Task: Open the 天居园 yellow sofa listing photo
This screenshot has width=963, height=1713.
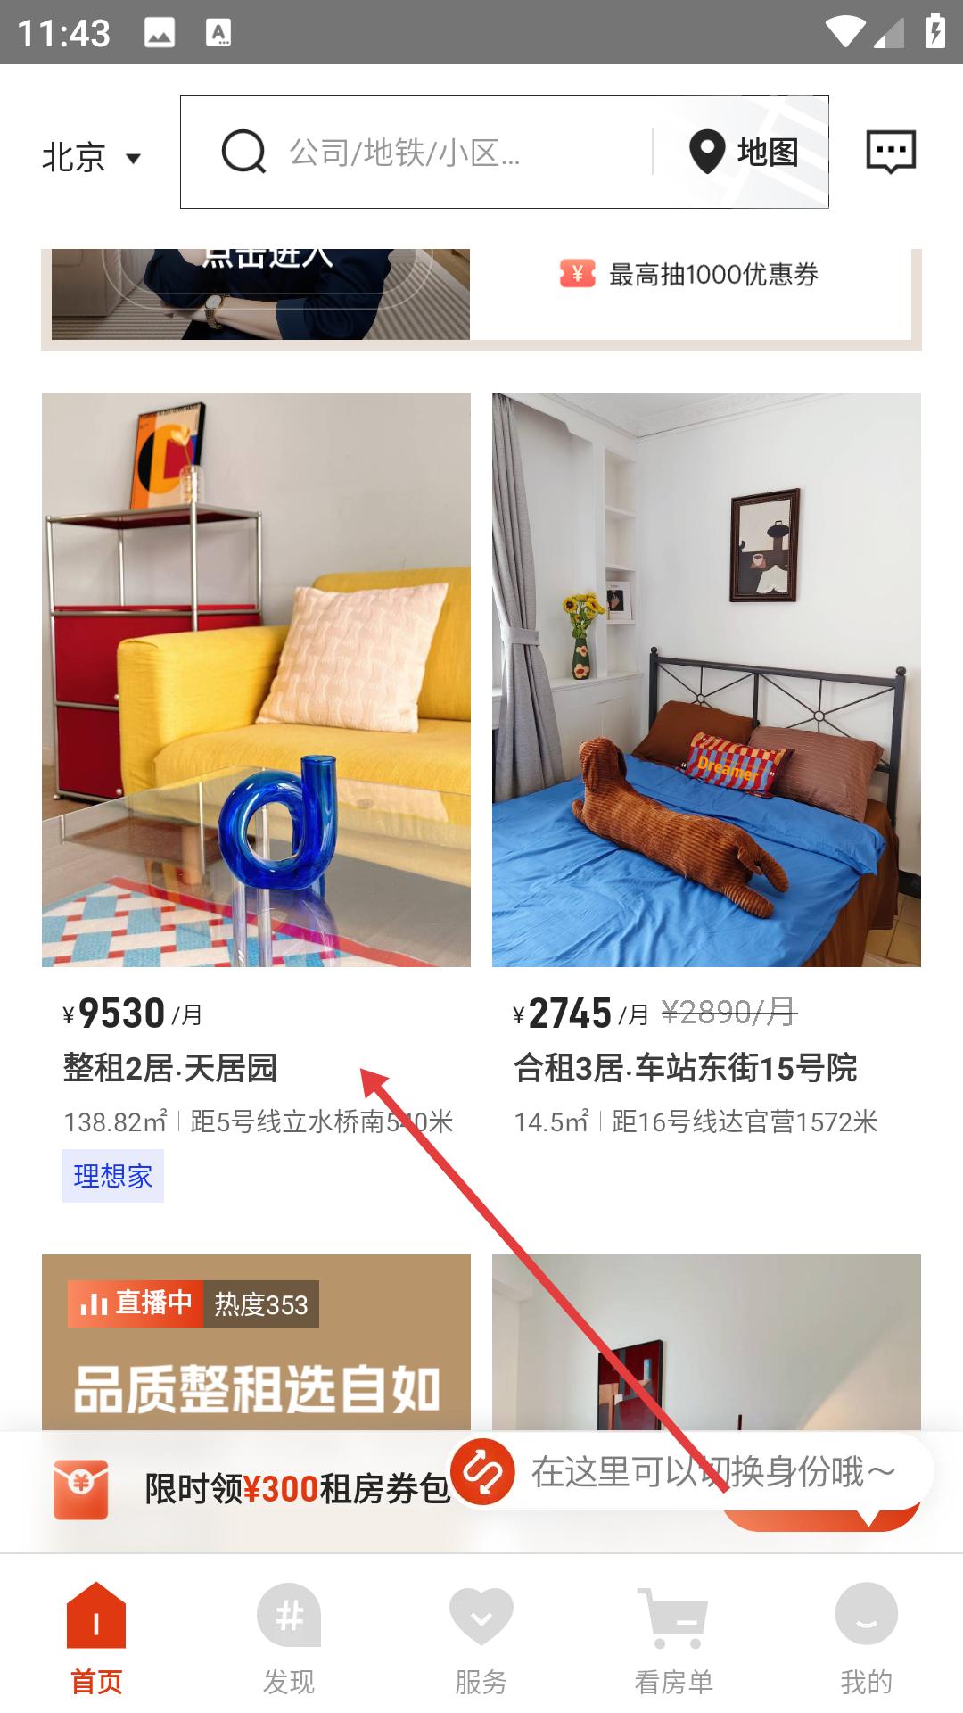Action: tap(256, 680)
